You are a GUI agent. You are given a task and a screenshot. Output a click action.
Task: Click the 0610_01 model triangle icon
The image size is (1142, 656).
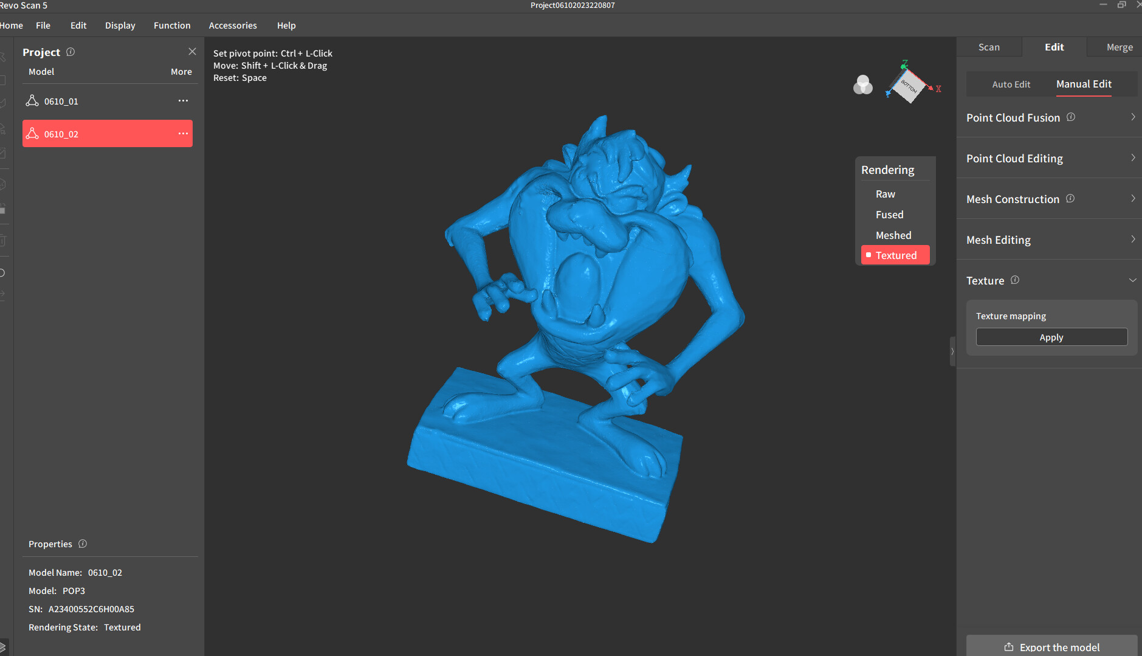coord(32,101)
